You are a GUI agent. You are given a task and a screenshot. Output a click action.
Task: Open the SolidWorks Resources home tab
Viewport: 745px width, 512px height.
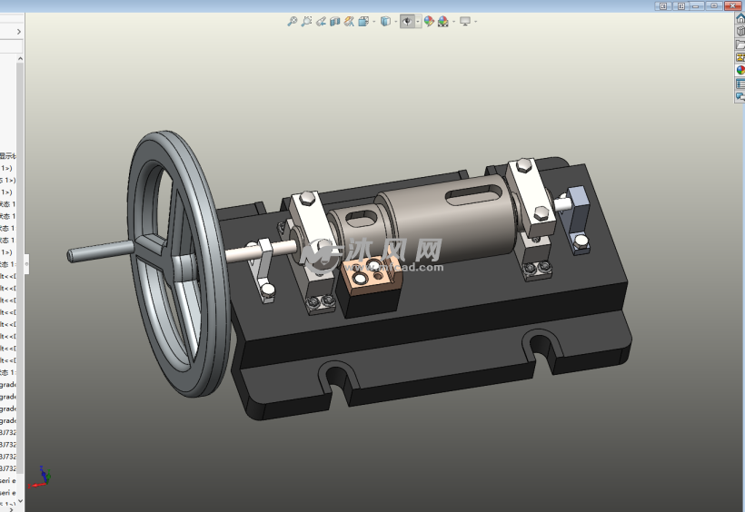(740, 18)
